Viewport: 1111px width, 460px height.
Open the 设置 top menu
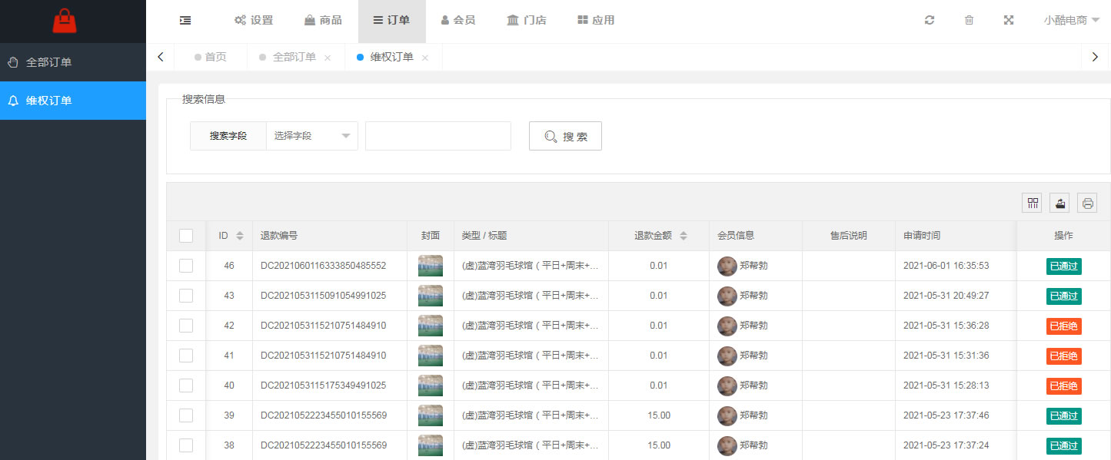(x=254, y=21)
